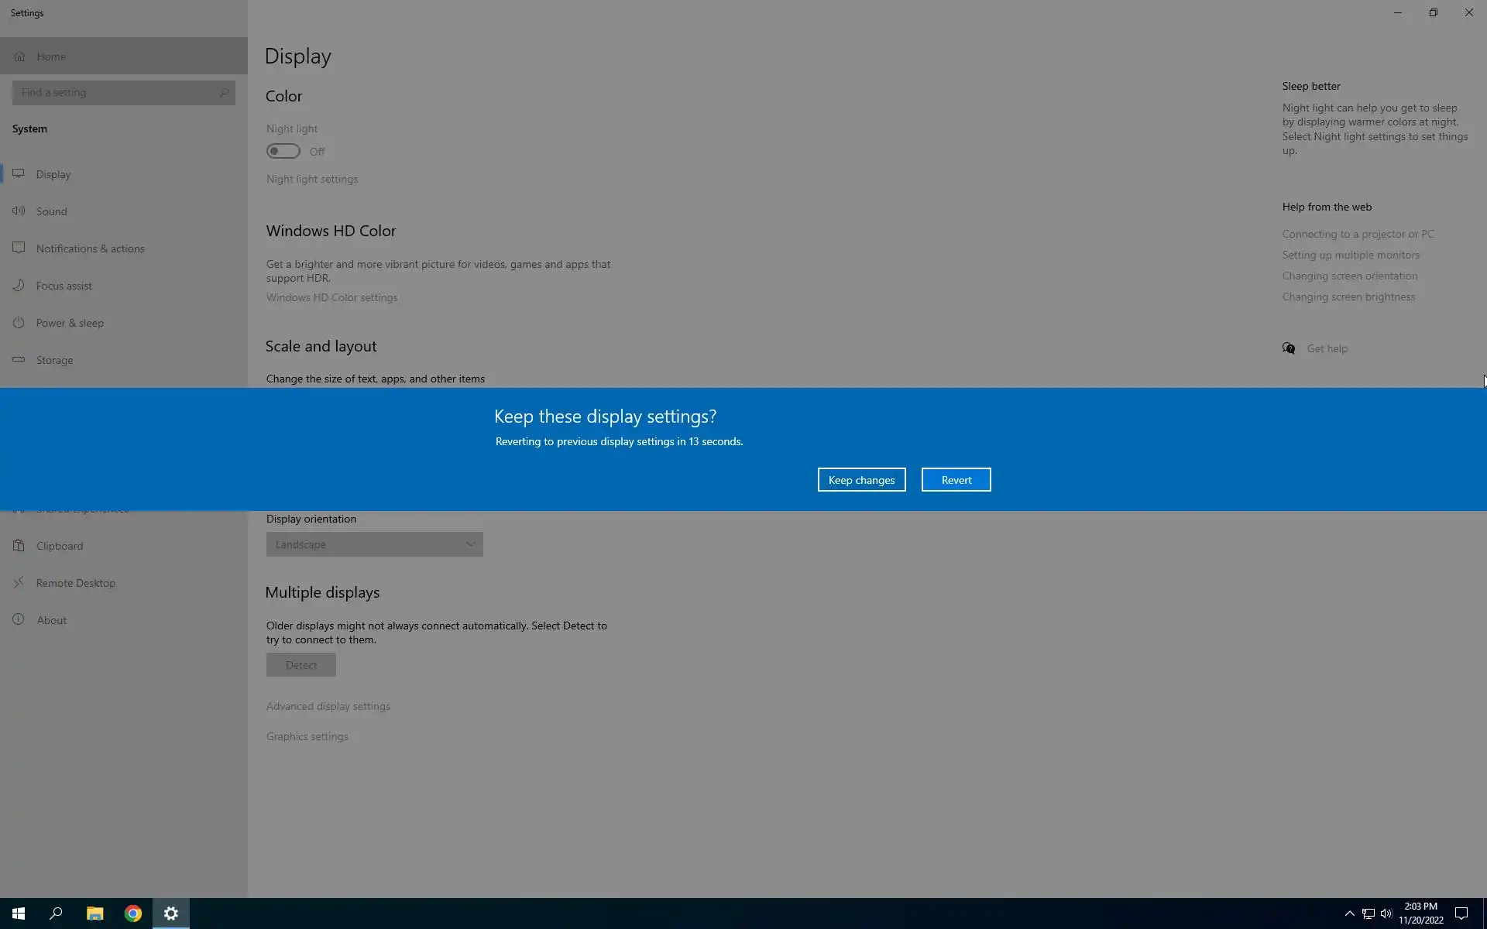Select Notifications & actions menu item
The image size is (1487, 929).
[90, 249]
